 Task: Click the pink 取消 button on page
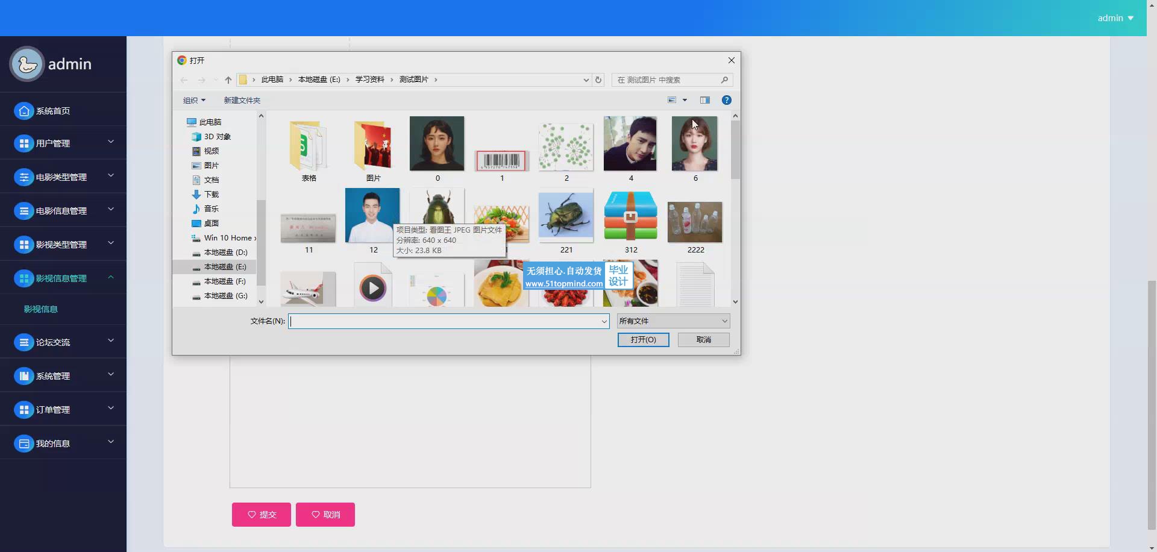[x=325, y=515]
